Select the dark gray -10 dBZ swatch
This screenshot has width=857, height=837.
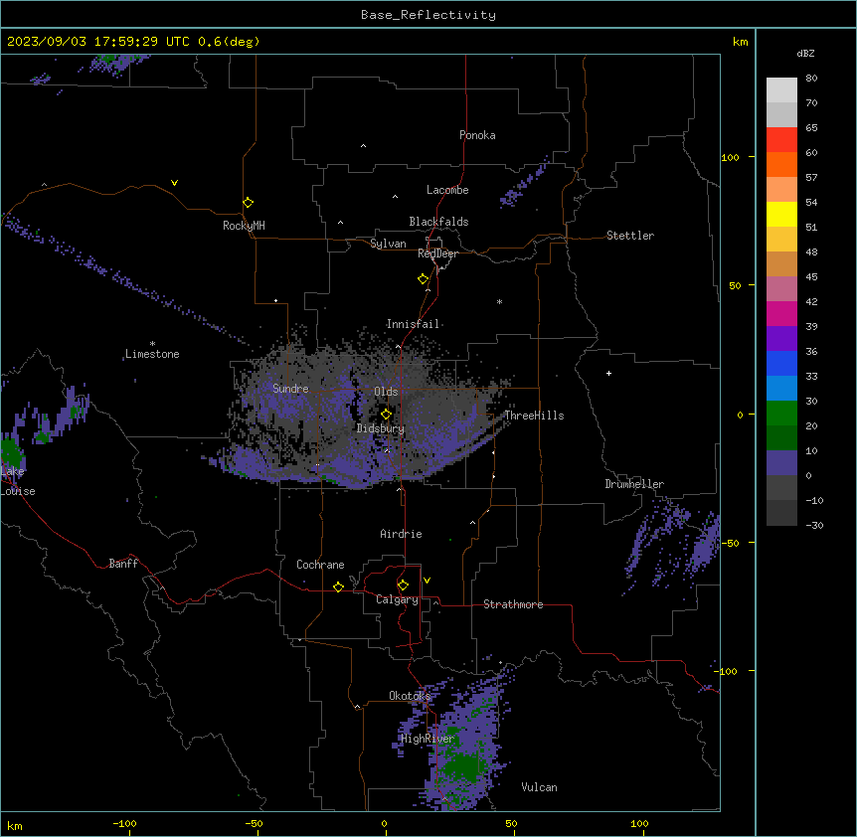[x=781, y=513]
